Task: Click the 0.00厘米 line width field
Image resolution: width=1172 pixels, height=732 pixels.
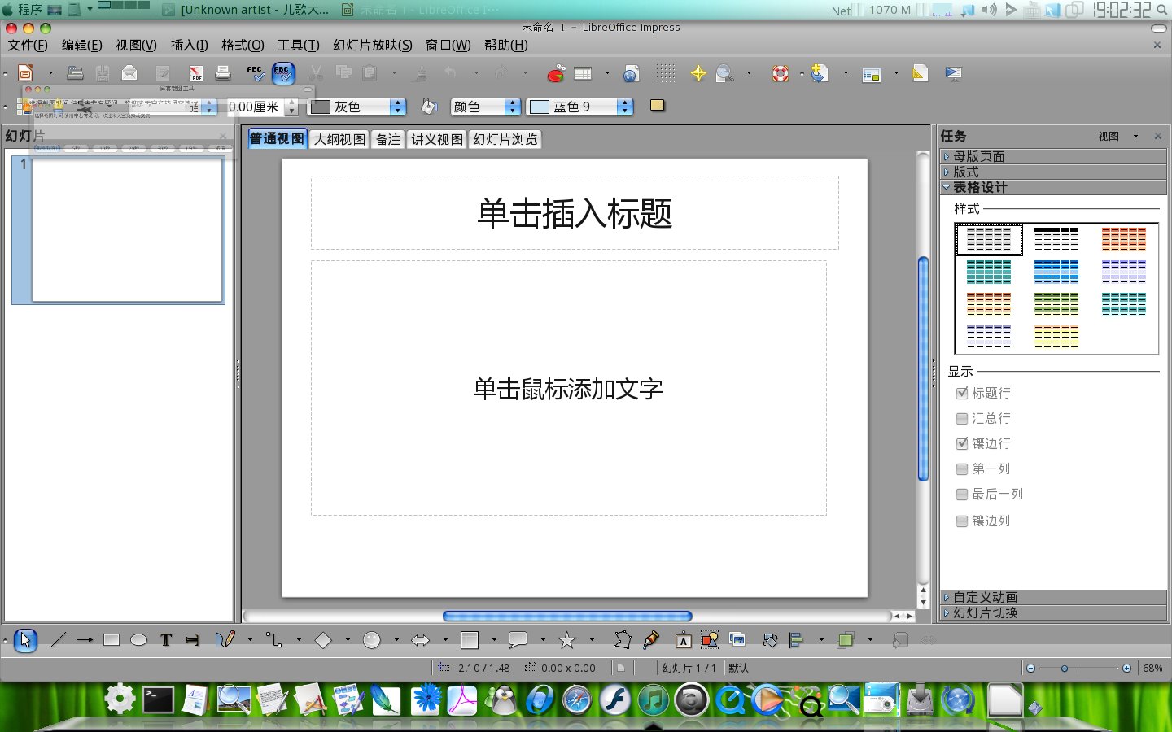Action: pos(254,107)
